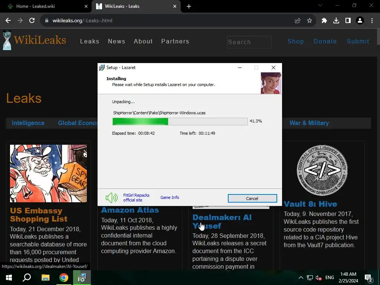Image resolution: width=380 pixels, height=285 pixels.
Task: Select the War & Military category tab
Action: tap(309, 123)
